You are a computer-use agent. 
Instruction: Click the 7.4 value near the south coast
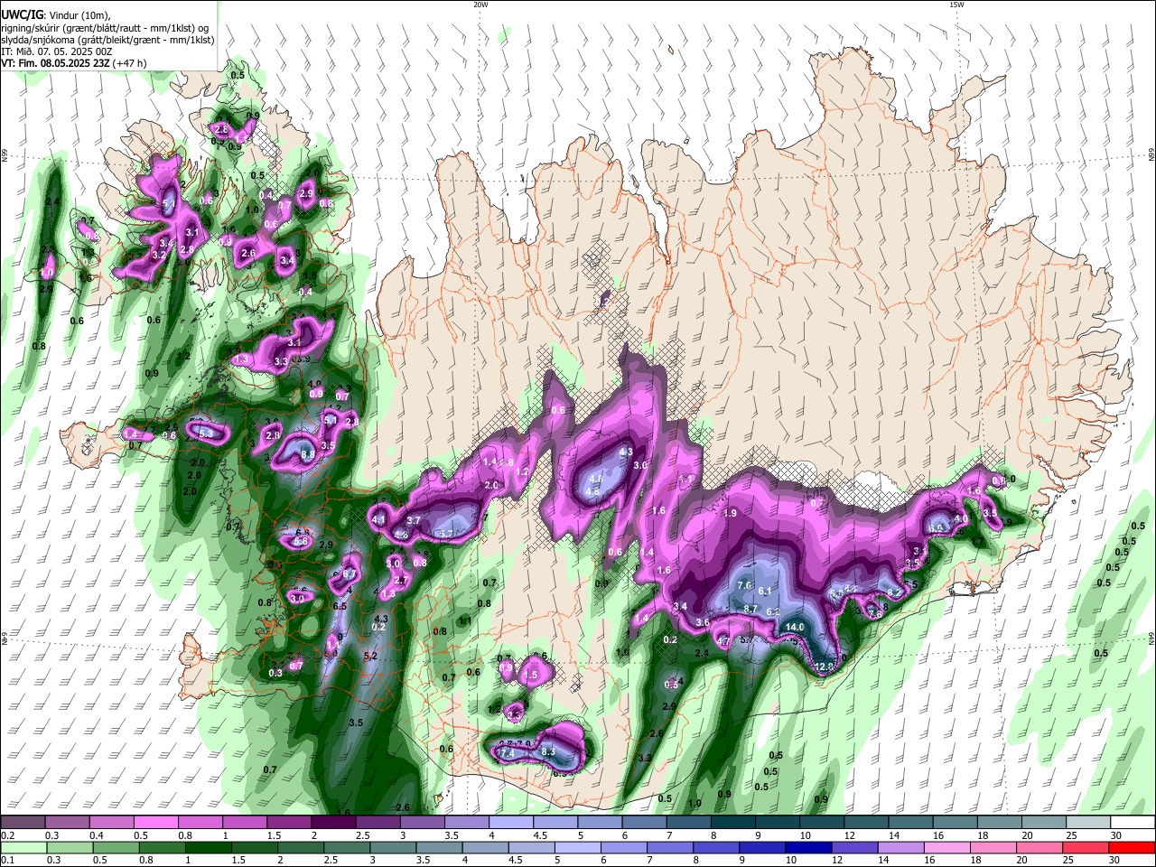coord(507,752)
